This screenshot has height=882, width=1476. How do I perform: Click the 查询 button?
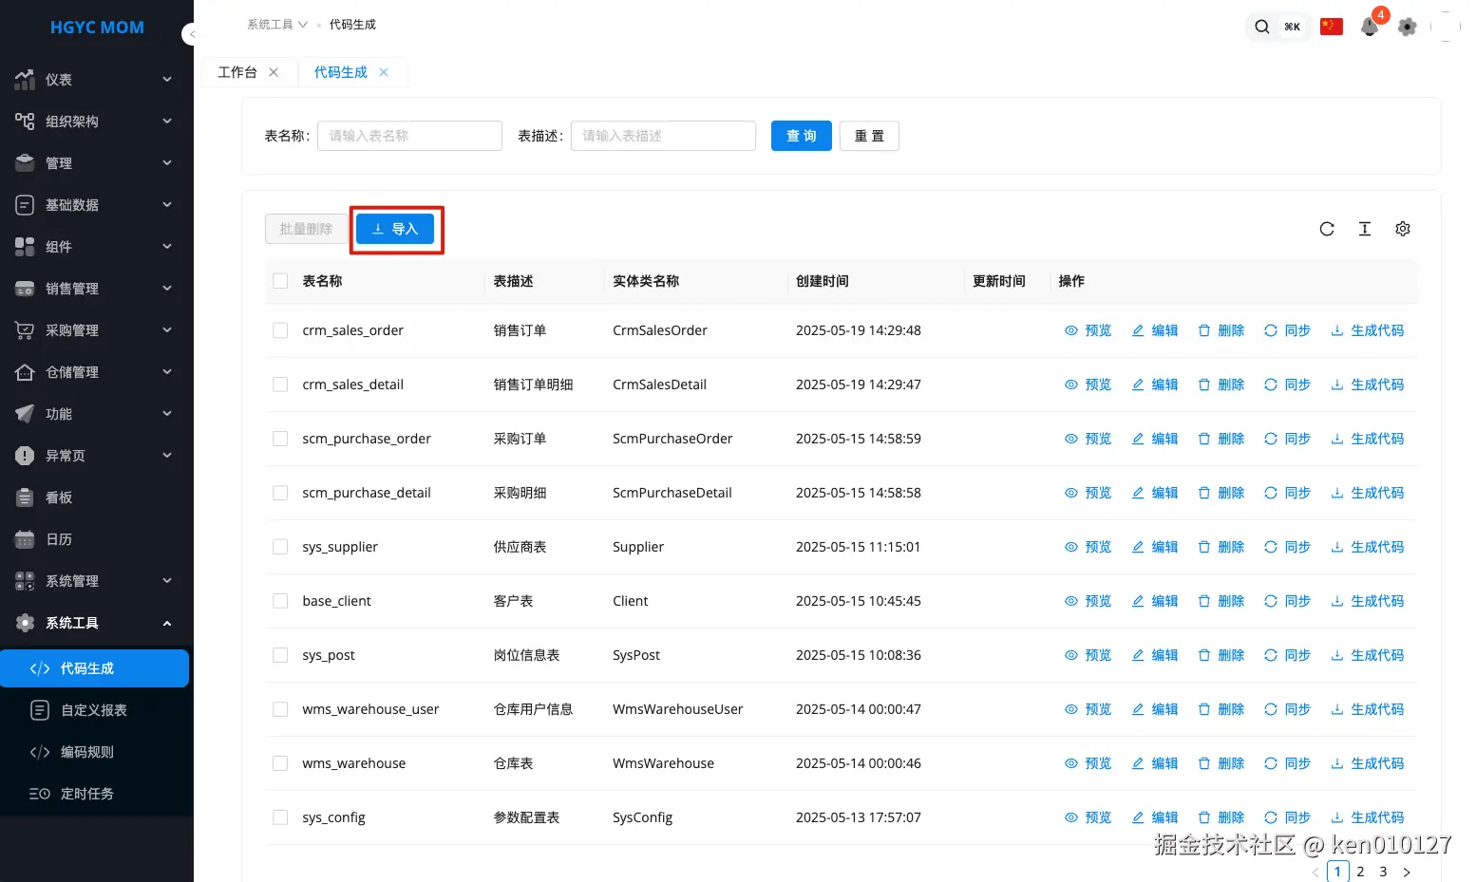tap(802, 136)
